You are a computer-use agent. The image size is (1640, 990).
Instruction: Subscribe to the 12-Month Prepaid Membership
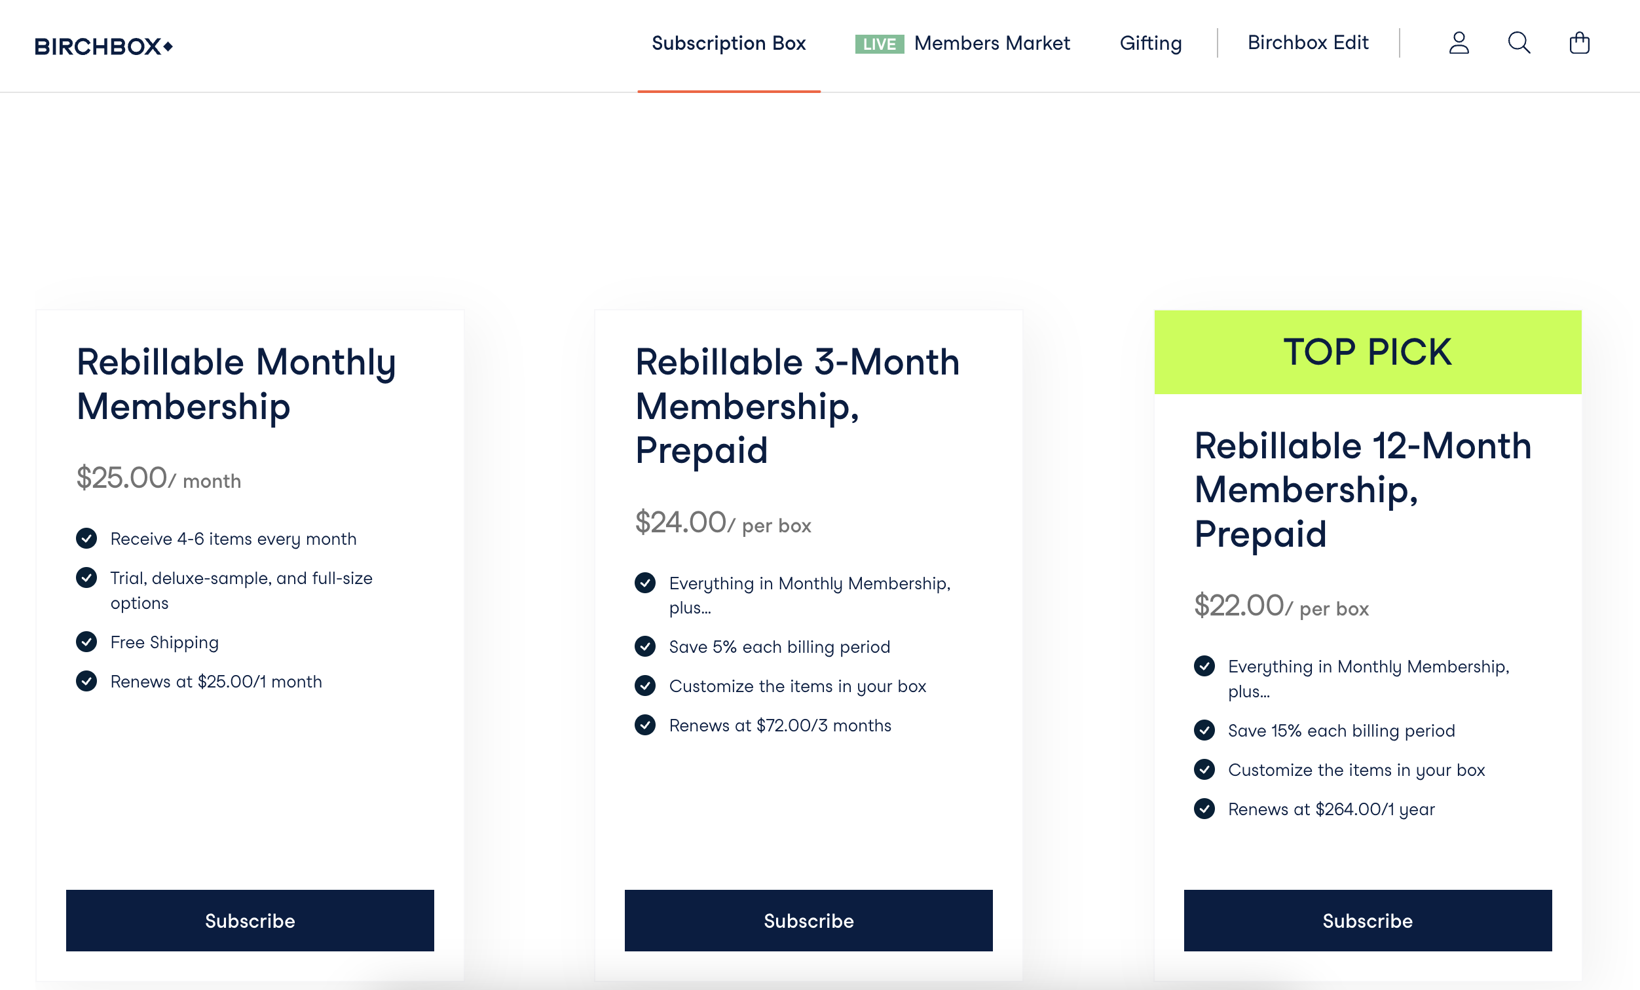[x=1368, y=921]
